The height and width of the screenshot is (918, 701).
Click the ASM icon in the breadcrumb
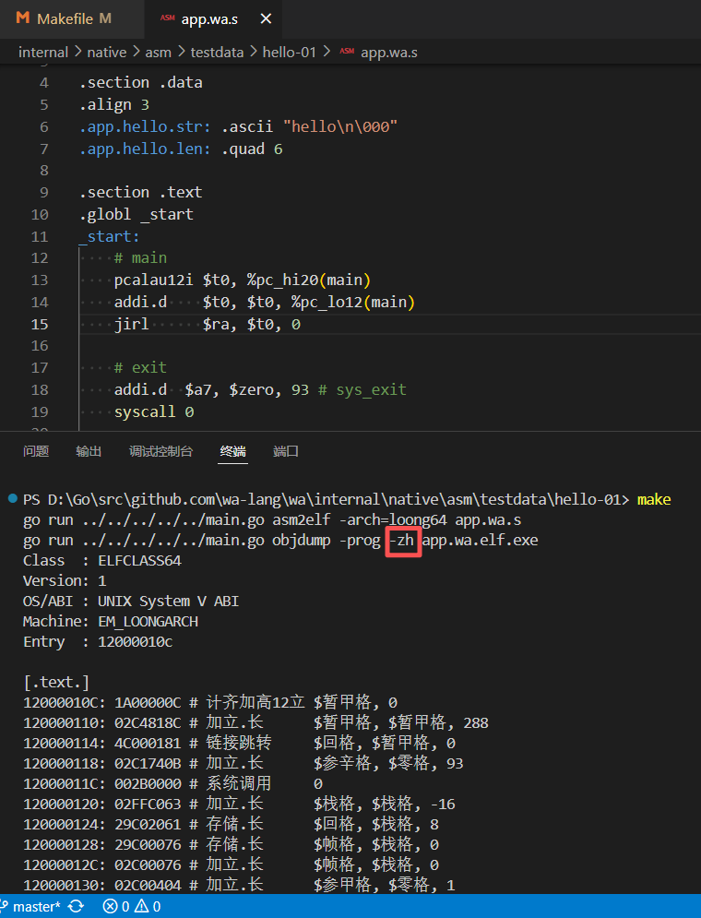point(347,53)
